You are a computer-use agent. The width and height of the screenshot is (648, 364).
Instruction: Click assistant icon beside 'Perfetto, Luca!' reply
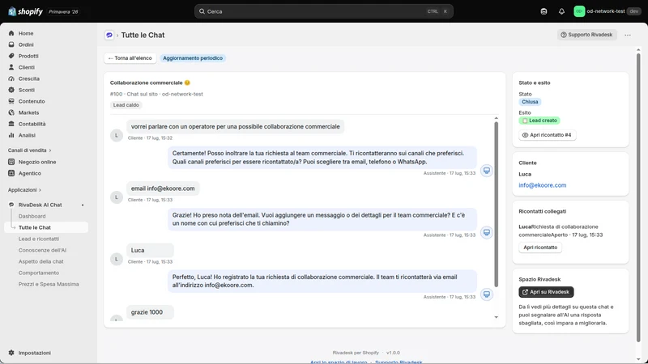(487, 294)
